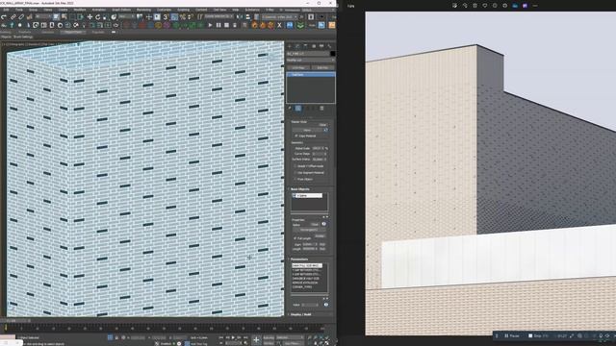Choose the Select and Rotate tool

point(97,17)
